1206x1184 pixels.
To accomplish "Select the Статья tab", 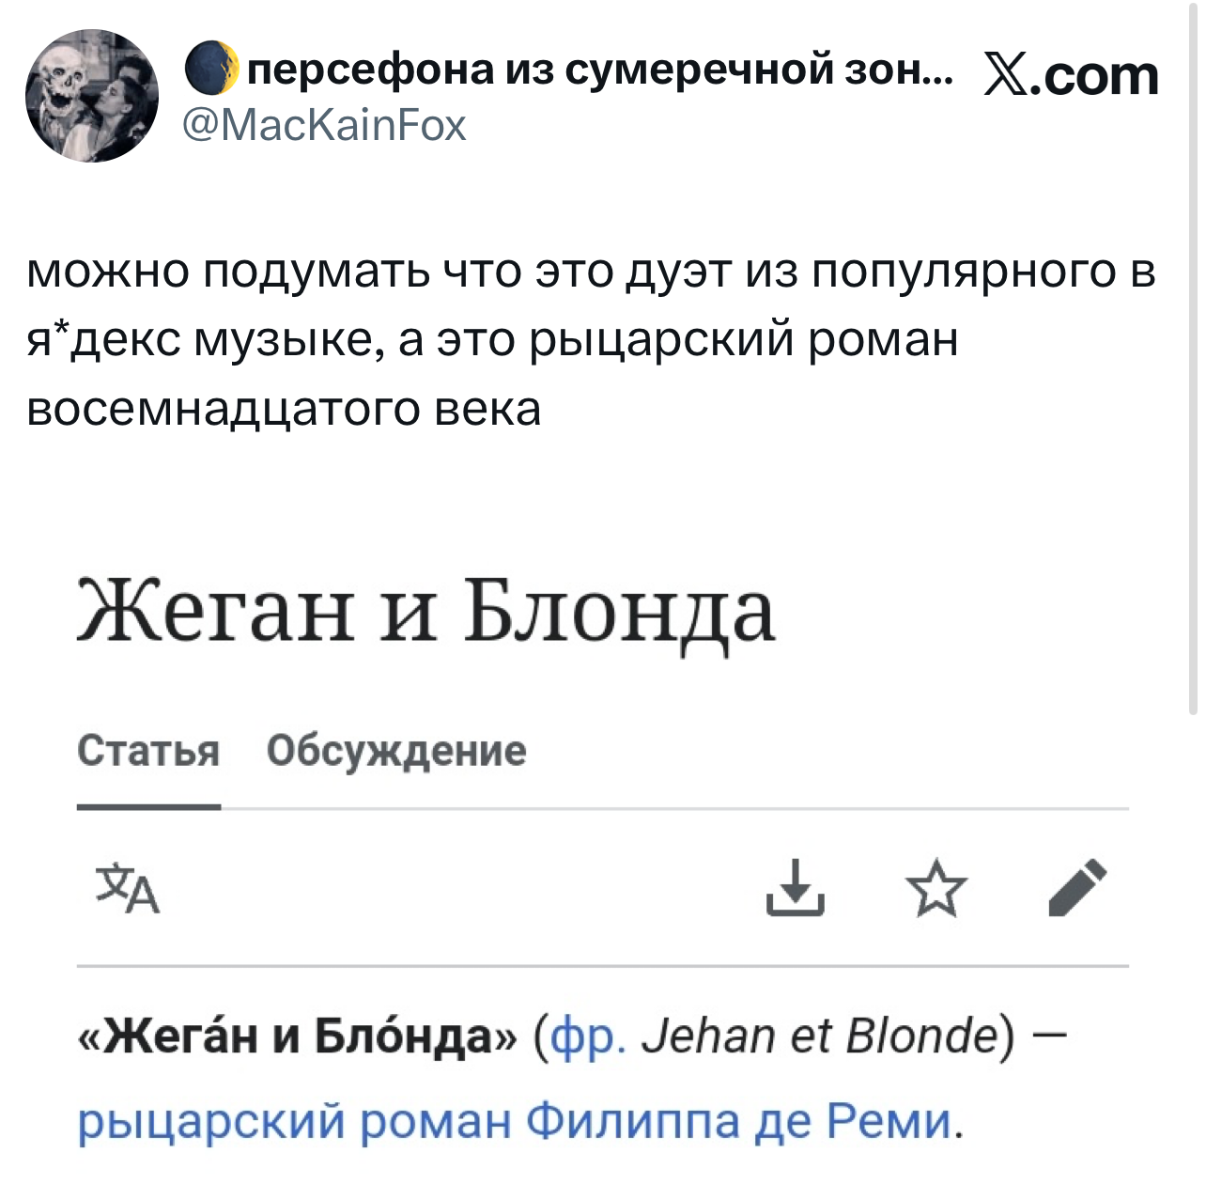I will click(x=148, y=751).
